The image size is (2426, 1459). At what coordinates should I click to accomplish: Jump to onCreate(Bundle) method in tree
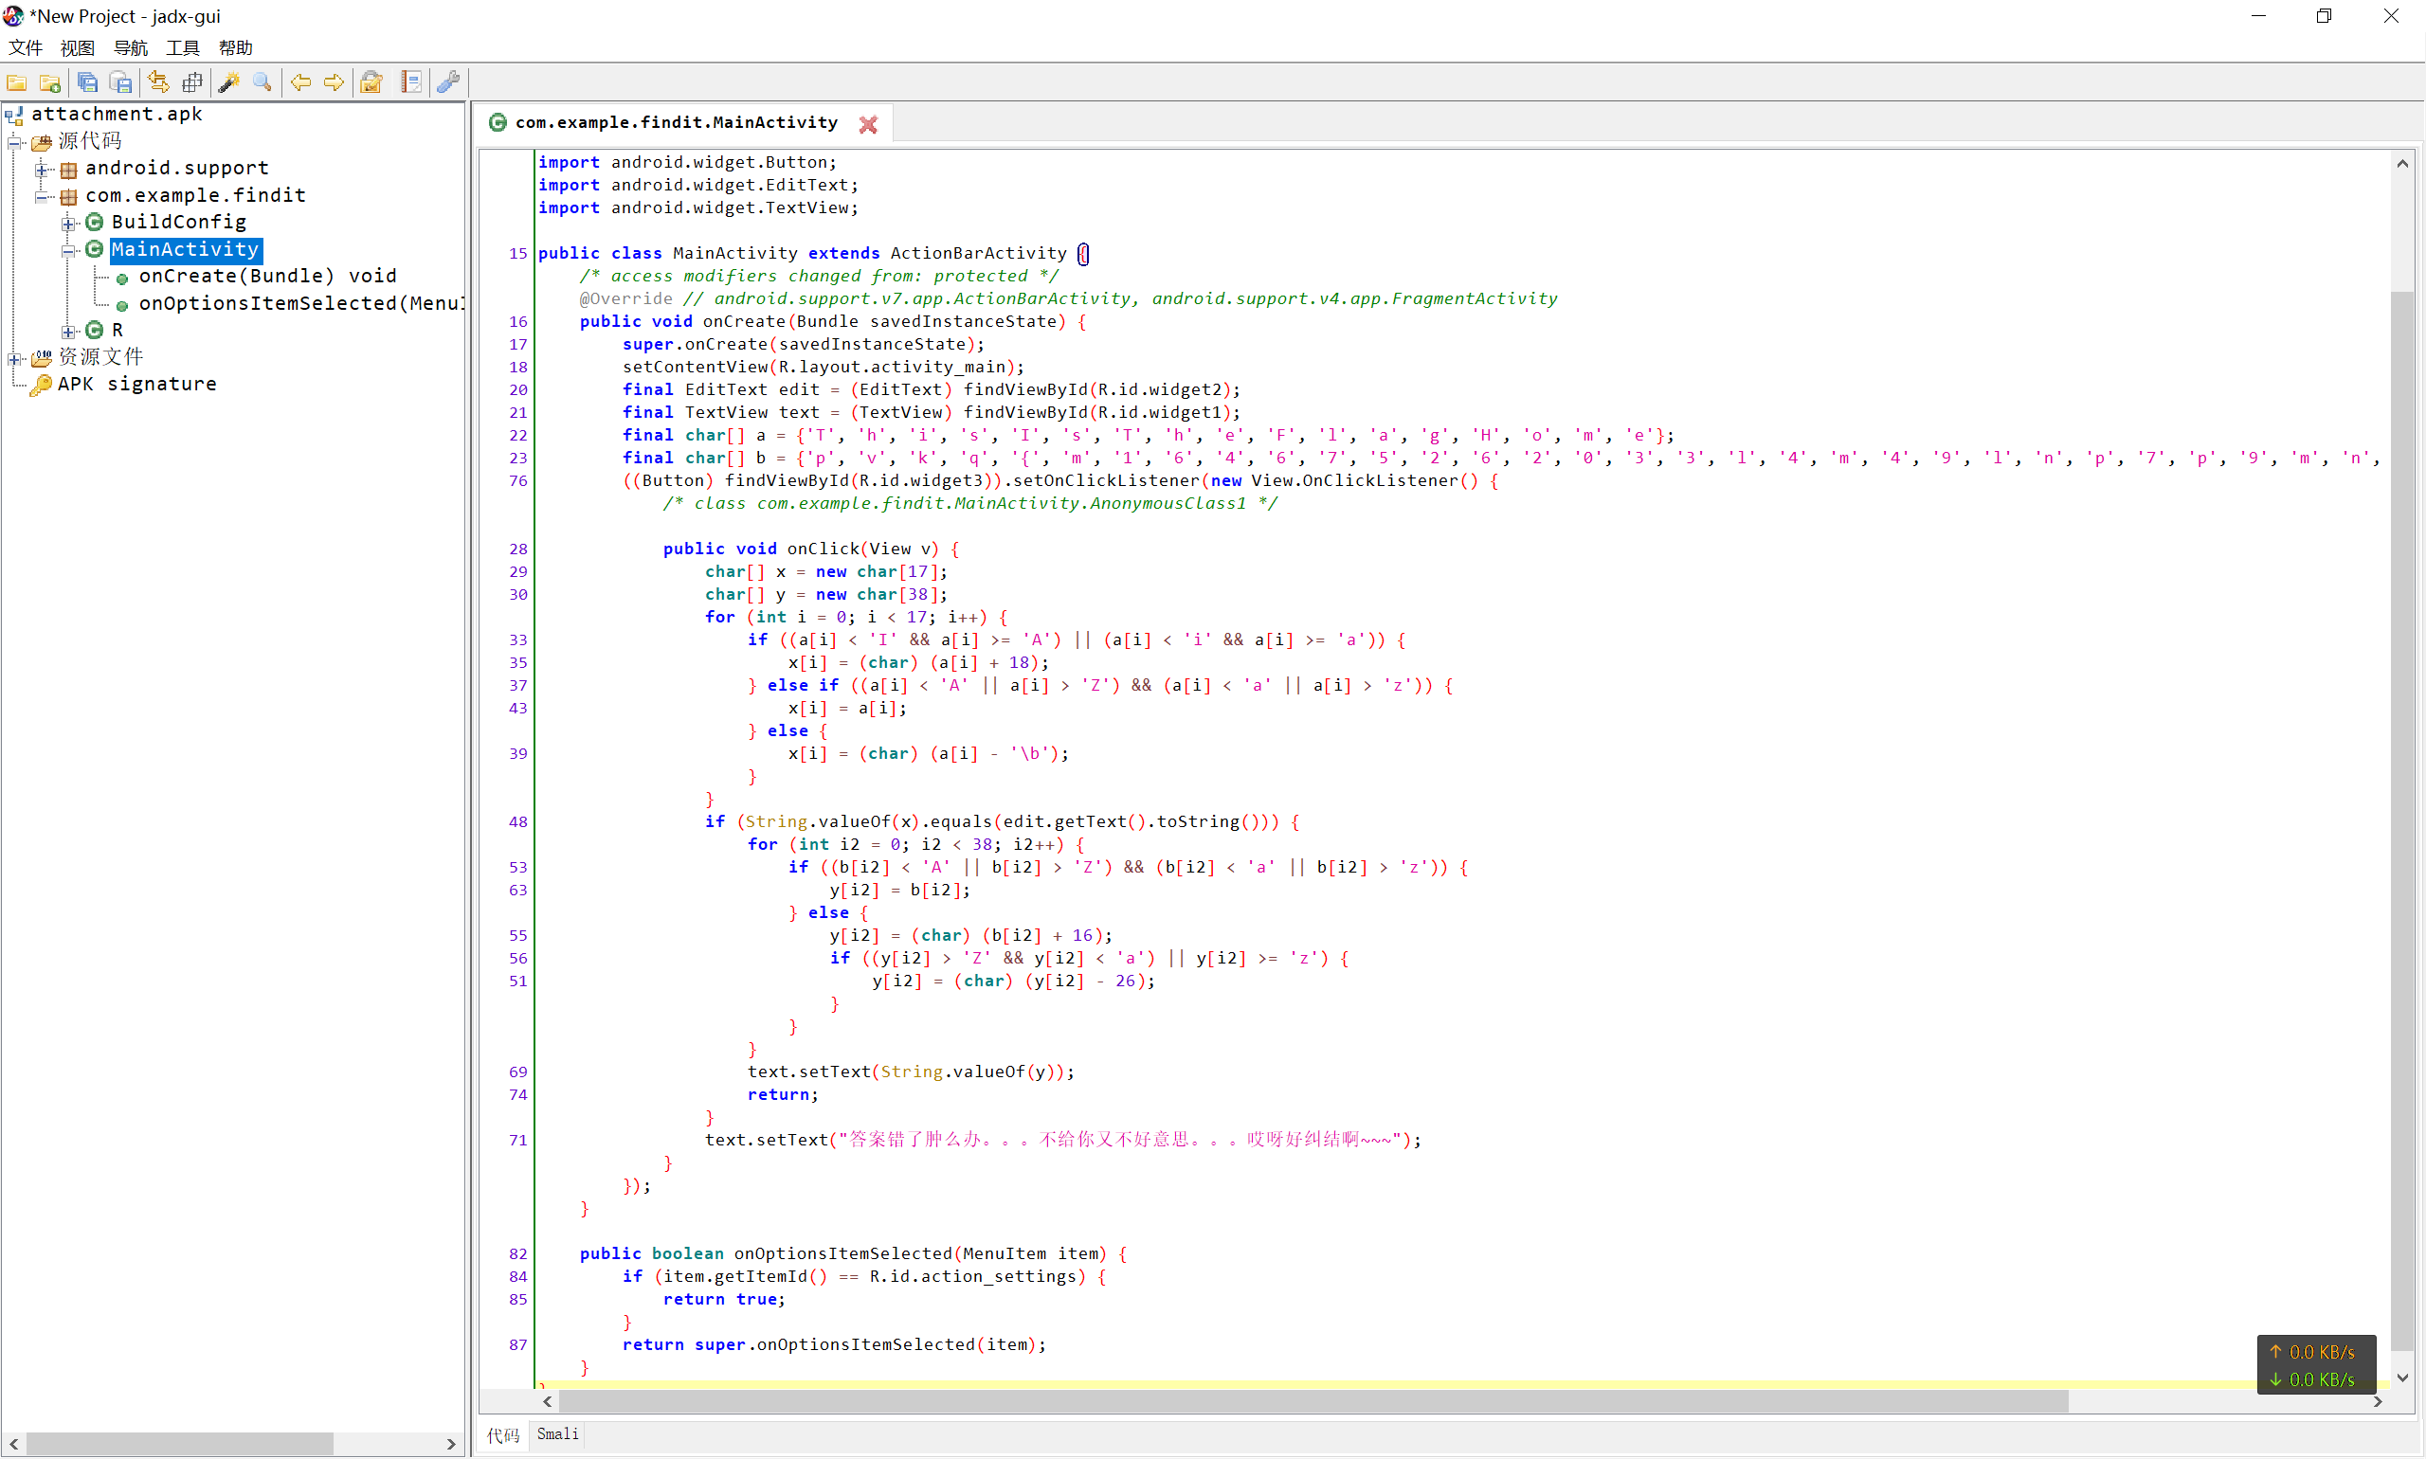pyautogui.click(x=267, y=277)
